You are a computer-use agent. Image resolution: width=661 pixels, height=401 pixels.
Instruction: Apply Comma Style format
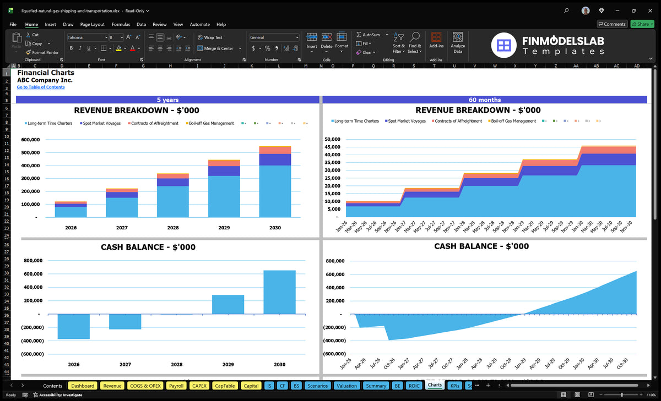(x=277, y=48)
